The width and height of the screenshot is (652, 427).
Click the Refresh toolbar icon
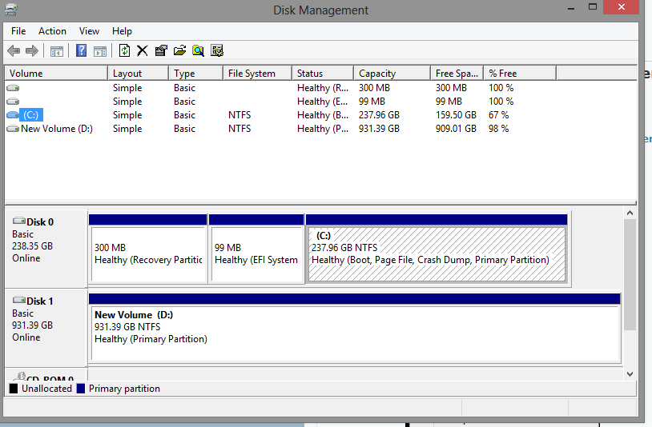[x=124, y=50]
